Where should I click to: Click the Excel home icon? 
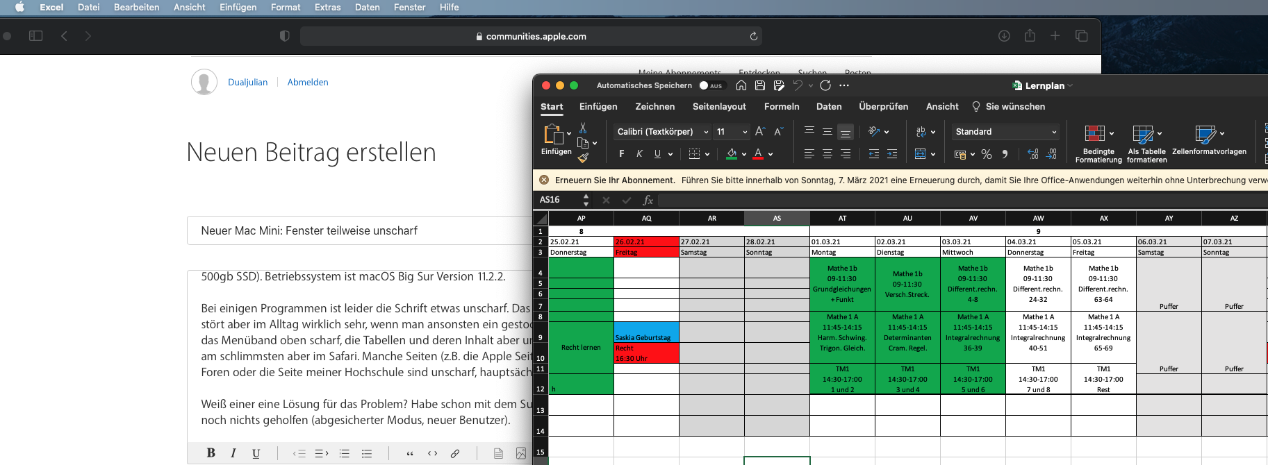pos(741,85)
